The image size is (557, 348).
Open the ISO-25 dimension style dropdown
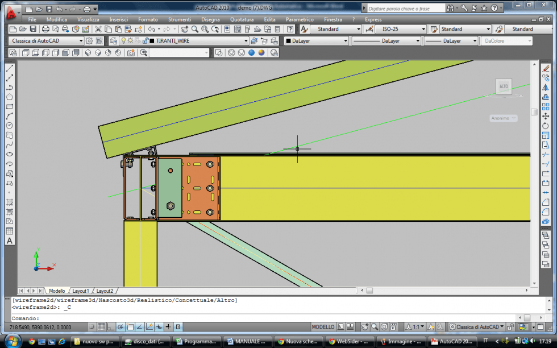coord(423,29)
